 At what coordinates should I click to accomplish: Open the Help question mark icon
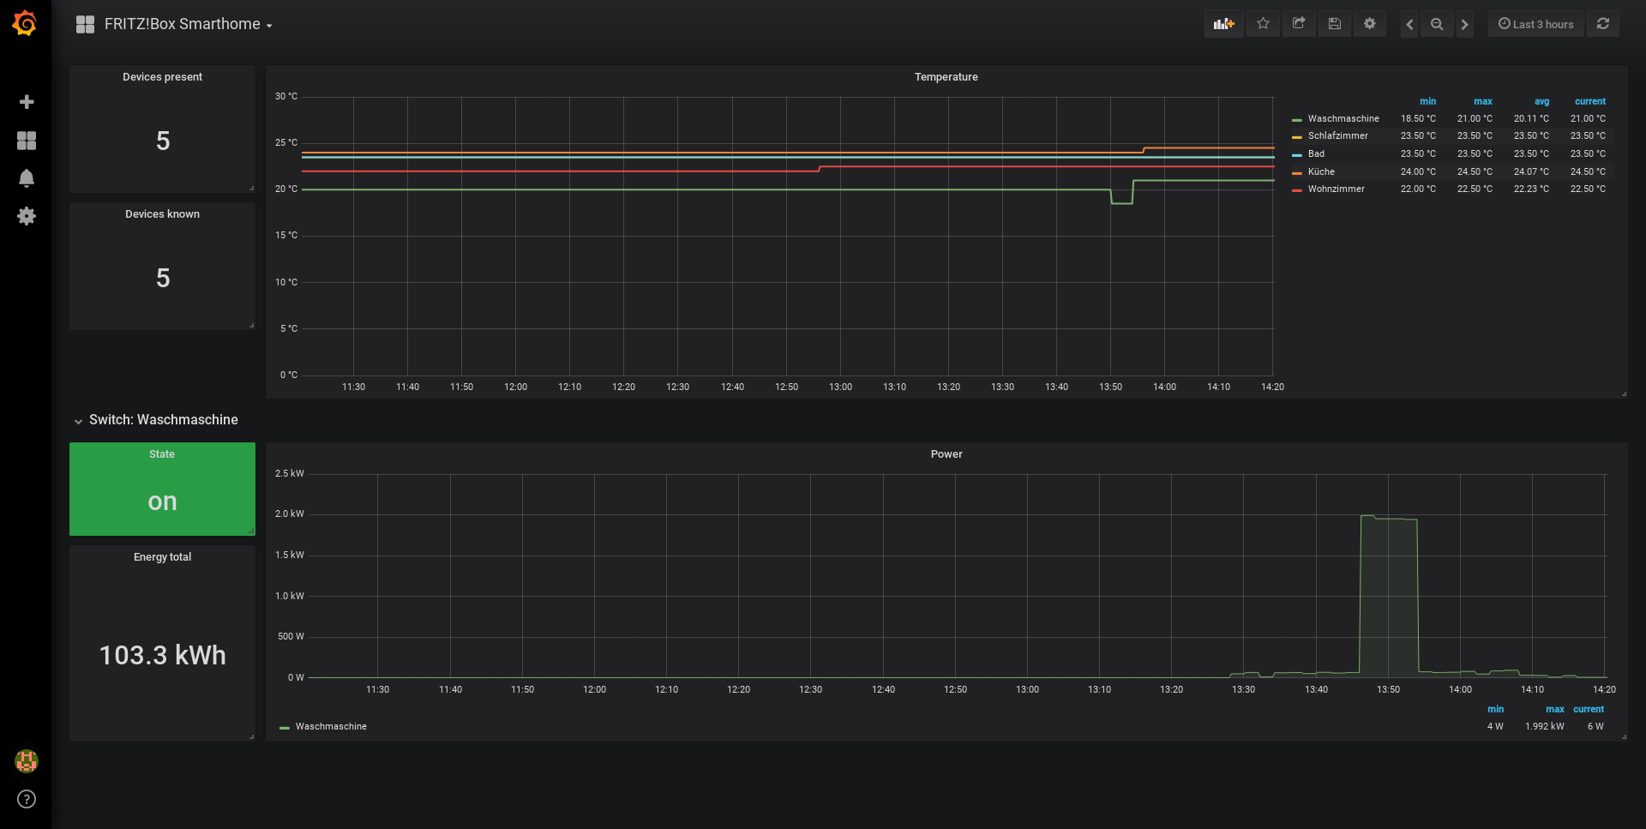tap(27, 799)
